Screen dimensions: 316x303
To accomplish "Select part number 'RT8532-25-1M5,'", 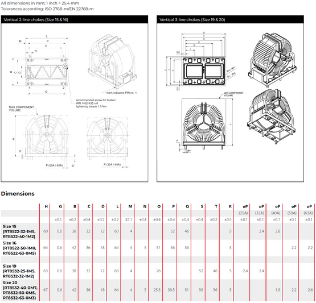I will coord(19,271).
